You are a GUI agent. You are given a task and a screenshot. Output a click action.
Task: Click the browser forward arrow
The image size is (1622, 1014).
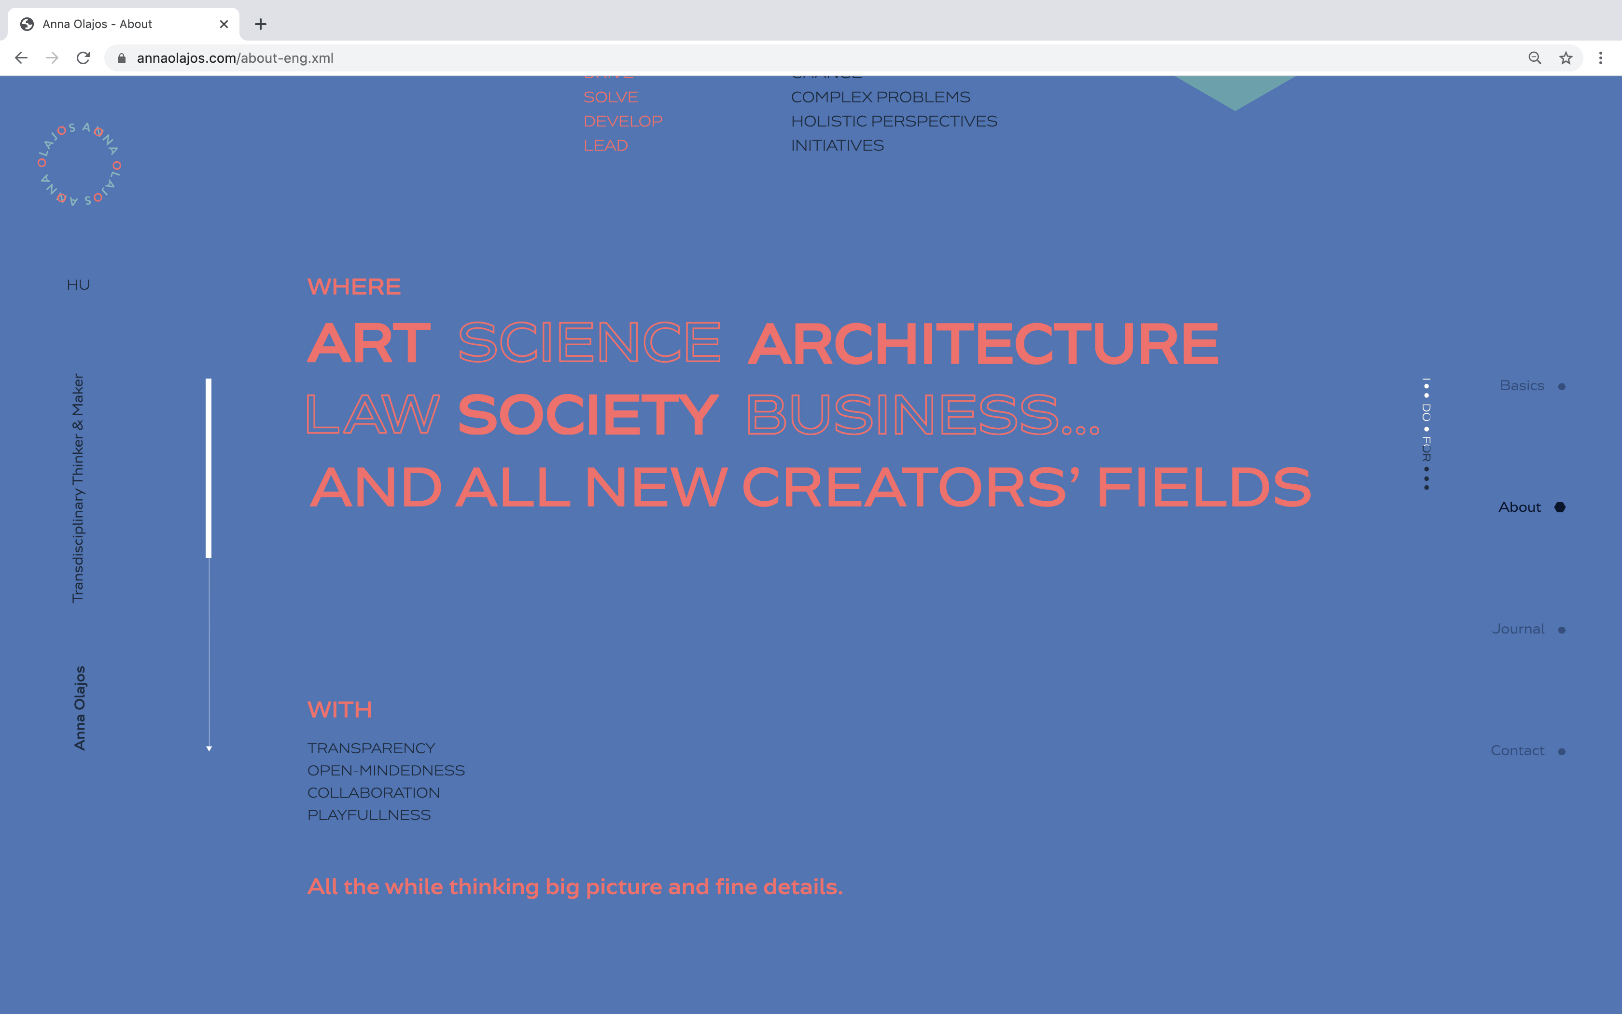pyautogui.click(x=52, y=58)
